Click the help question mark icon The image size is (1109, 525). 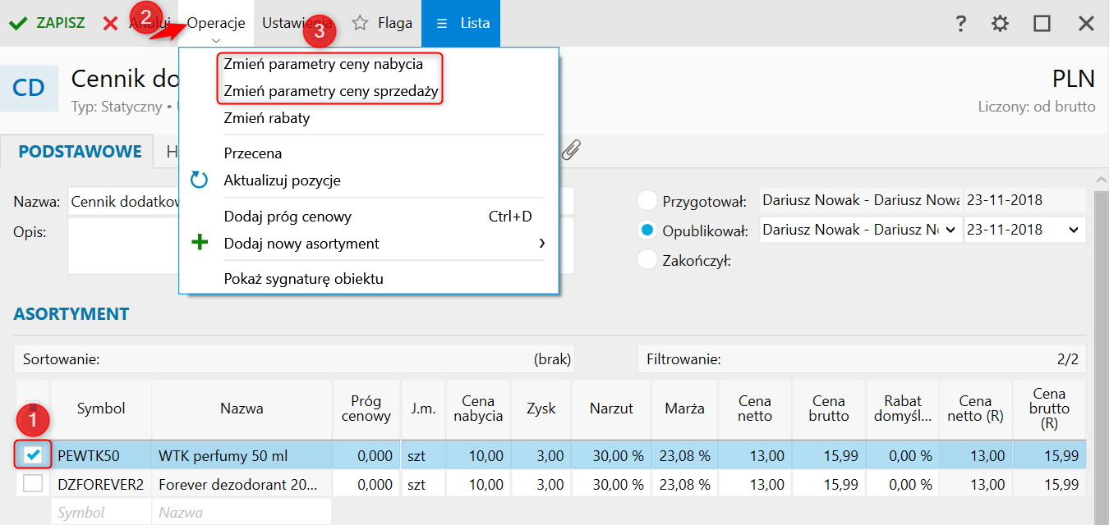[x=960, y=24]
